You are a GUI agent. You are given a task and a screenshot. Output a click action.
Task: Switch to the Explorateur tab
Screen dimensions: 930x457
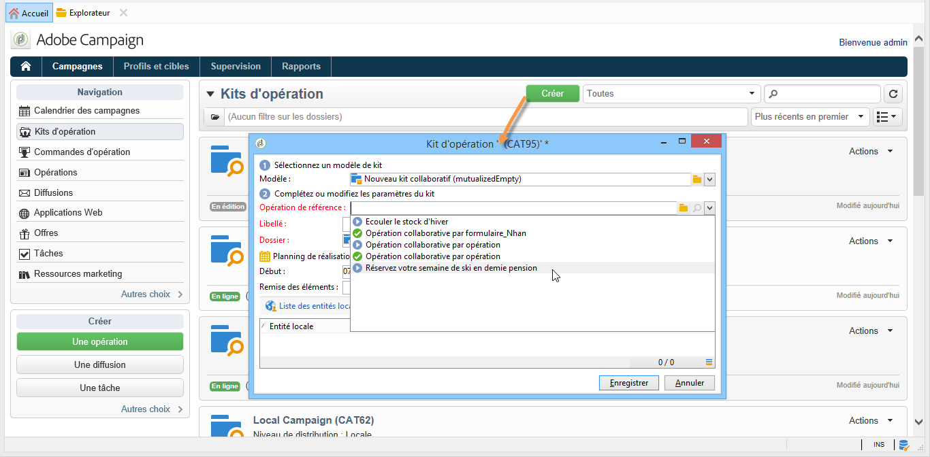coord(83,13)
